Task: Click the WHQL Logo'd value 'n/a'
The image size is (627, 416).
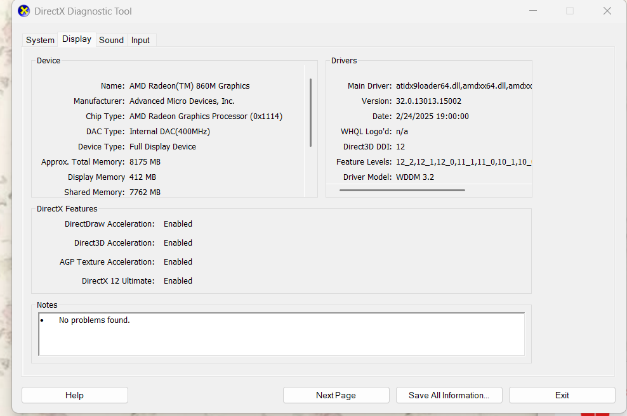Action: click(402, 132)
